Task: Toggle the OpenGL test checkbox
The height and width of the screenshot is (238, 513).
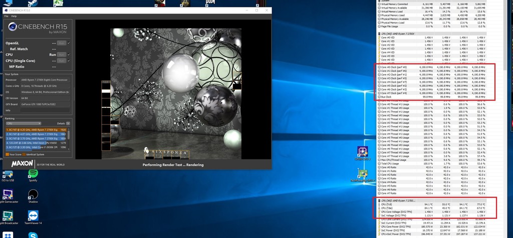Action: (69, 43)
